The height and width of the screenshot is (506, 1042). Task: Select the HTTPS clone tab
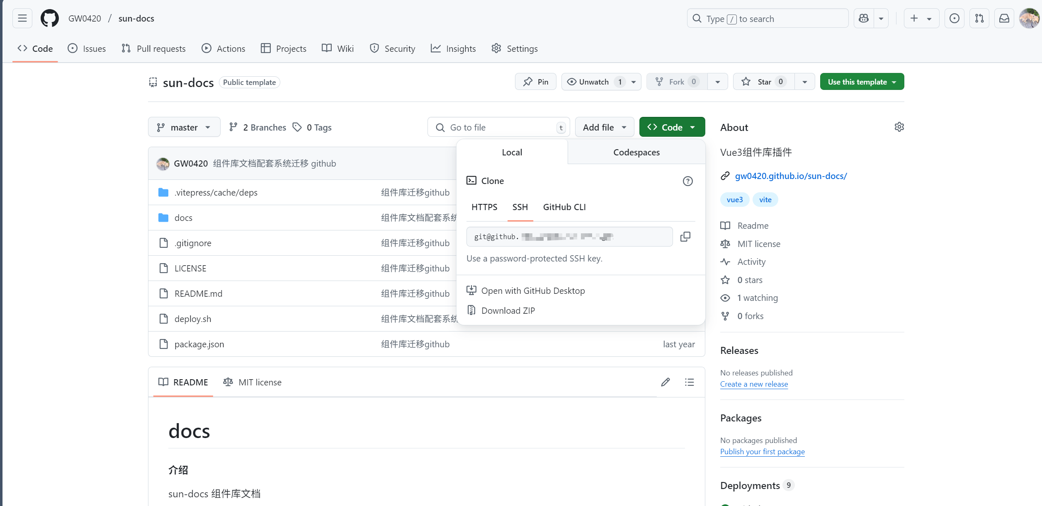pos(484,207)
